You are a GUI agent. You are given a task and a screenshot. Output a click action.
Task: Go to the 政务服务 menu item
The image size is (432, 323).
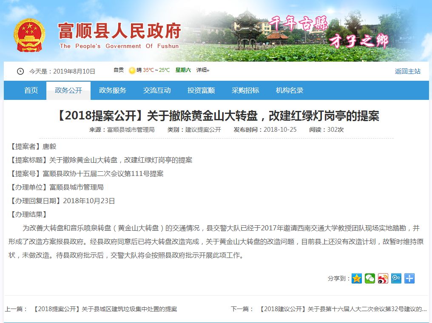(113, 91)
